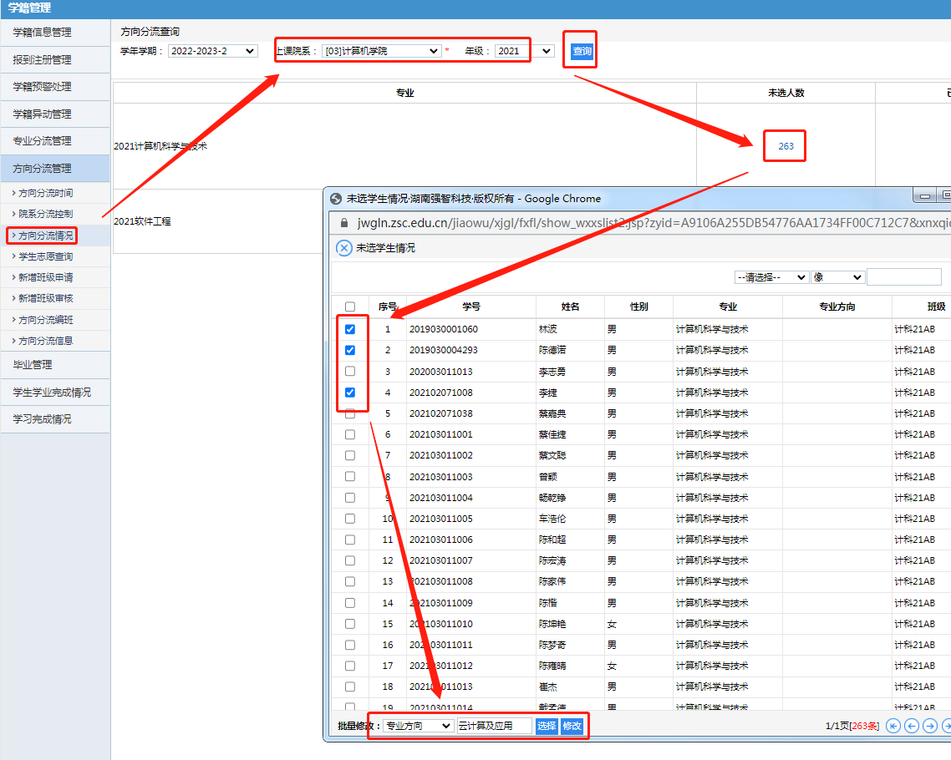Click the 选择 button in batch edit bar

(547, 726)
